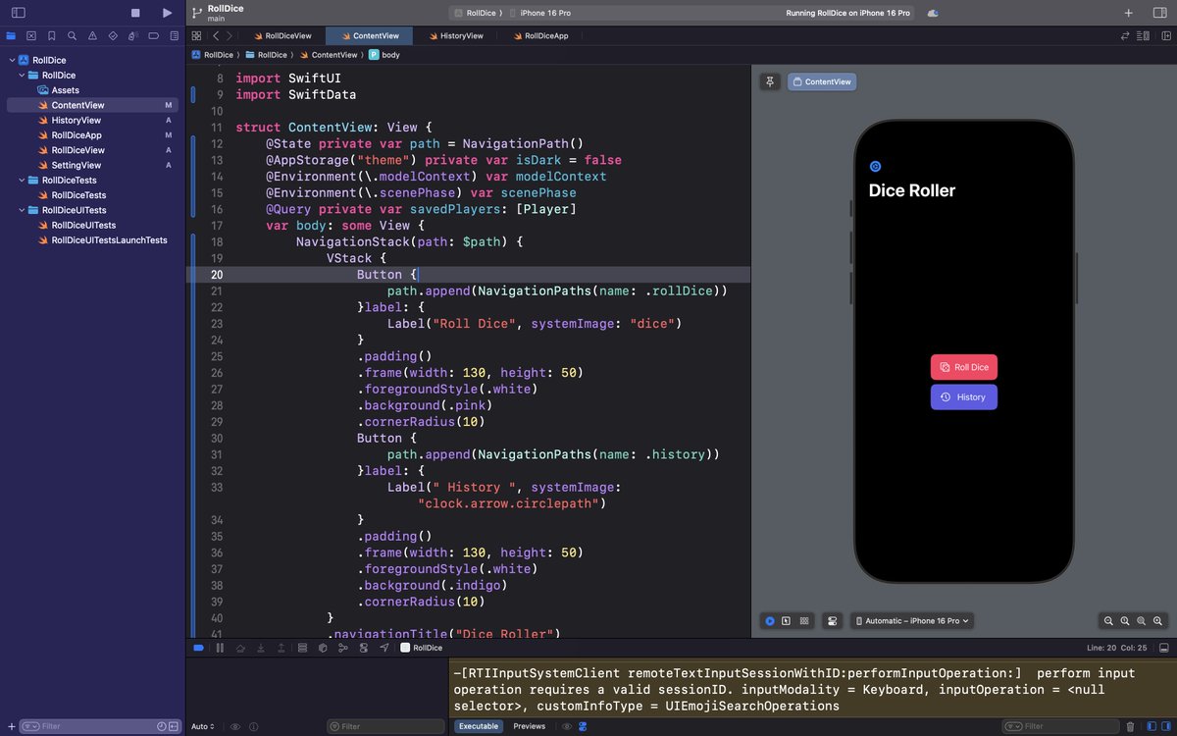This screenshot has width=1177, height=736.
Task: Open related items grid menu
Action: point(196,35)
